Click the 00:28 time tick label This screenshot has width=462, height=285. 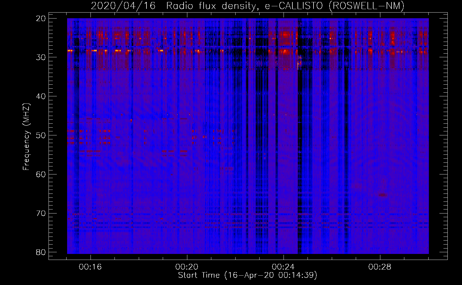[x=380, y=267]
